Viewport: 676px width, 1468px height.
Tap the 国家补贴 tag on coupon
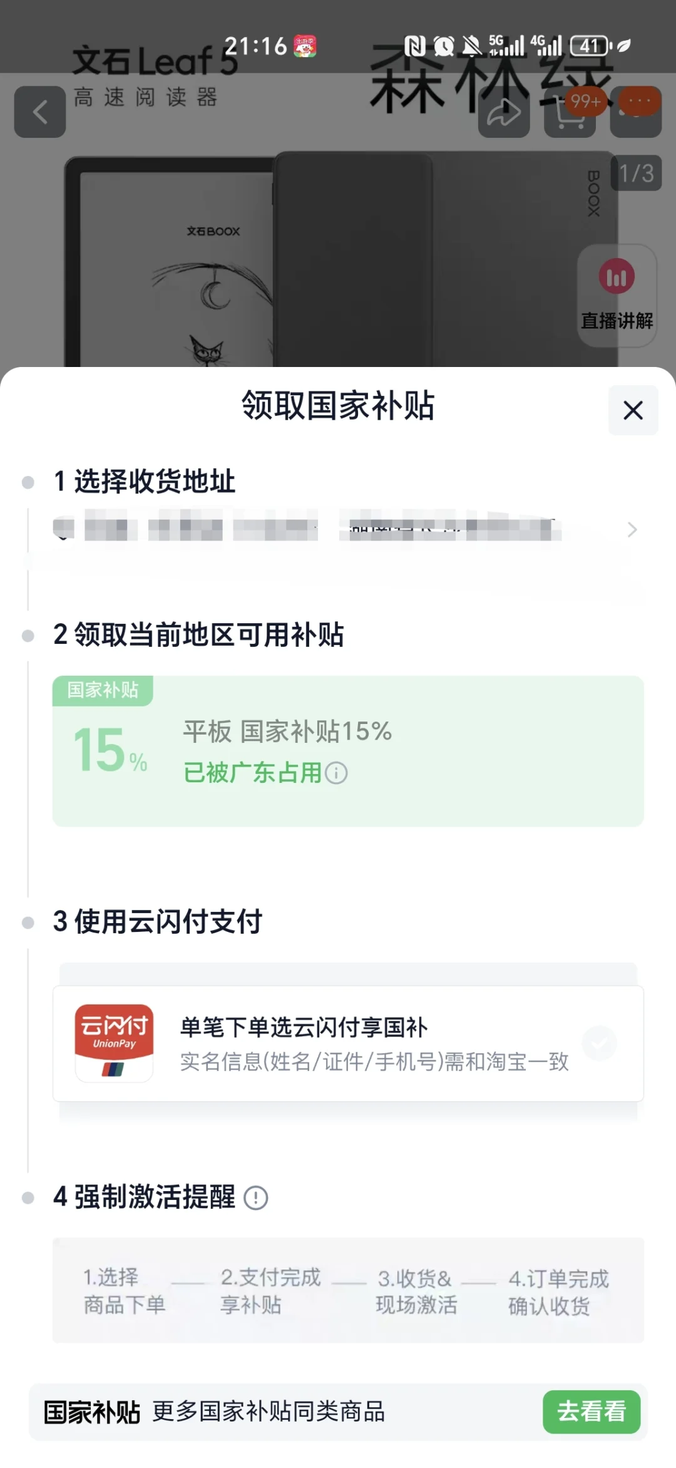pyautogui.click(x=103, y=690)
